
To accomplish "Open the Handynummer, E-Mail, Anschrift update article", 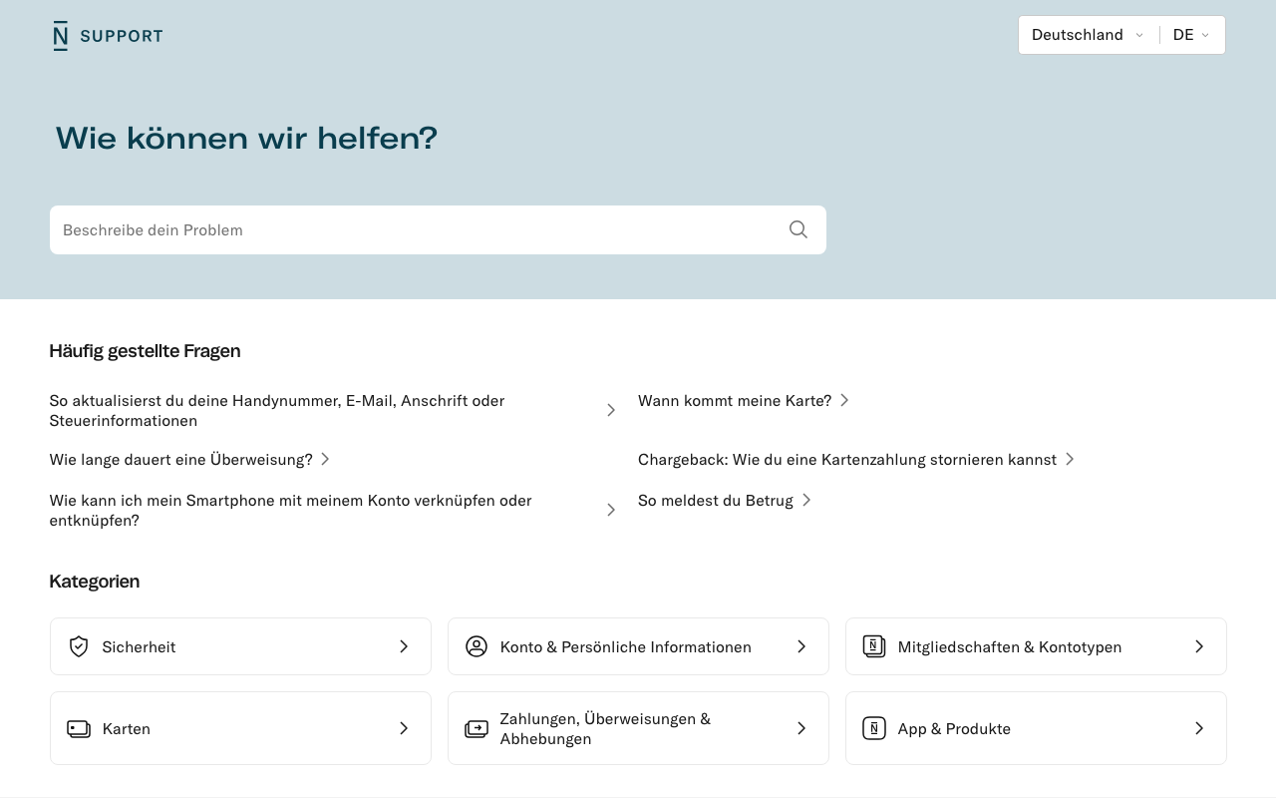I will pos(333,410).
